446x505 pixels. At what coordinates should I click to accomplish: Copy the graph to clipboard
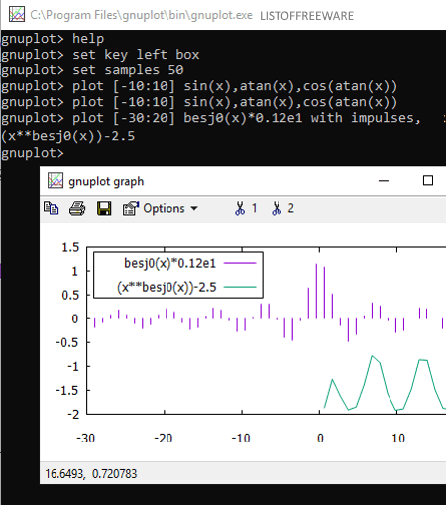click(52, 209)
